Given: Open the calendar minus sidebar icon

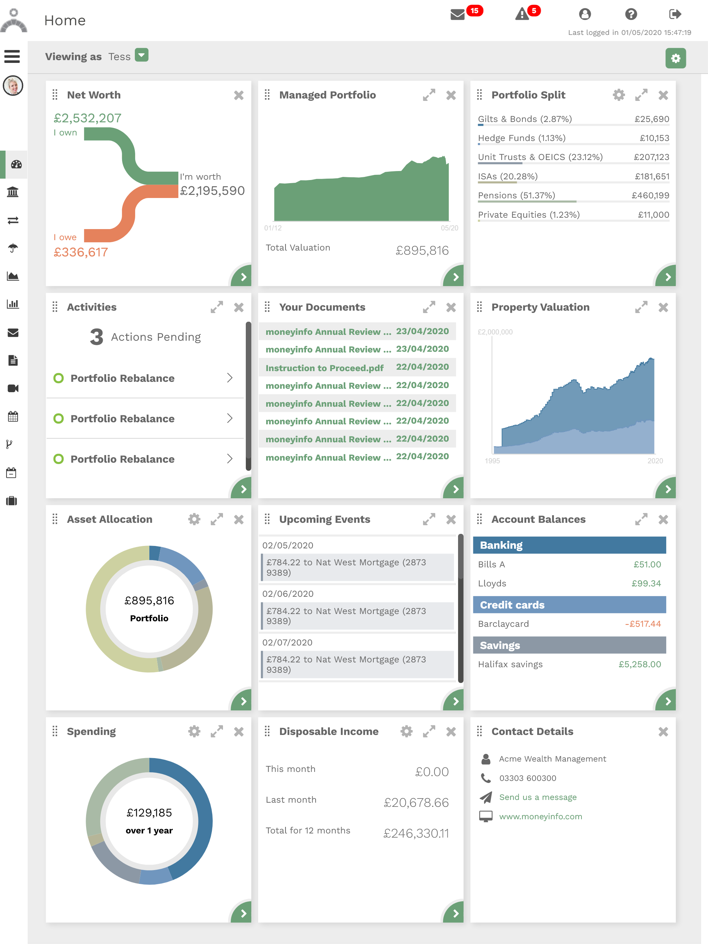Looking at the screenshot, I should 11,472.
